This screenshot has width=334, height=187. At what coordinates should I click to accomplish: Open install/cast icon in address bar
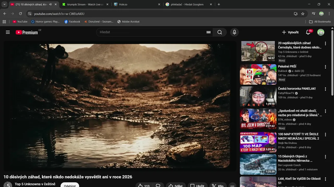click(x=296, y=14)
